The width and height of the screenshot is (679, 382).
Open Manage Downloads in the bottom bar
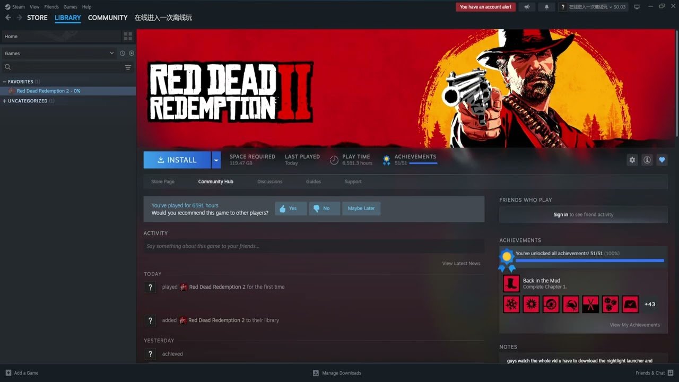point(337,373)
